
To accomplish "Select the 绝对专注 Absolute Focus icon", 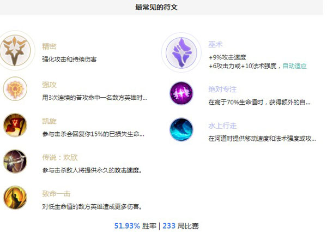I will 181,93.
